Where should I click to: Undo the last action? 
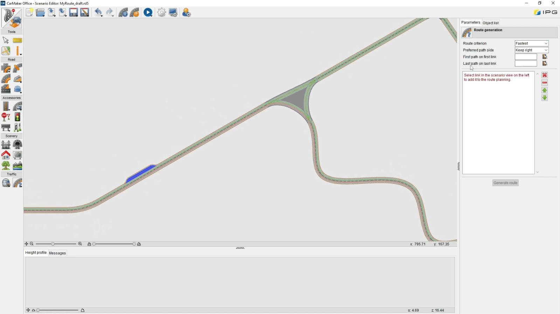coord(98,13)
